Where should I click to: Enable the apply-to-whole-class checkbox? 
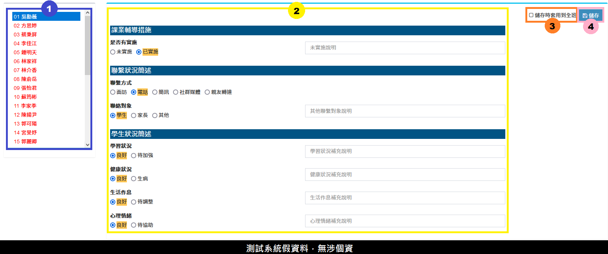531,15
